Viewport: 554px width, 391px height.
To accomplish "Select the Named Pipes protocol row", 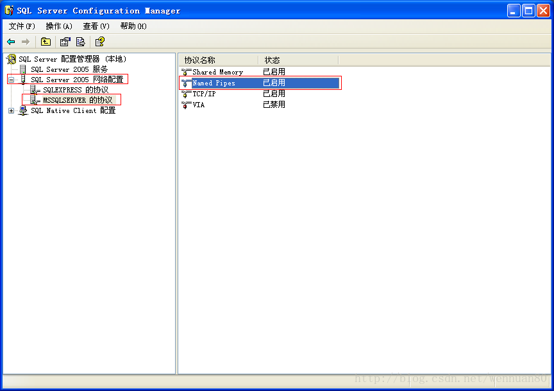I will pos(260,83).
